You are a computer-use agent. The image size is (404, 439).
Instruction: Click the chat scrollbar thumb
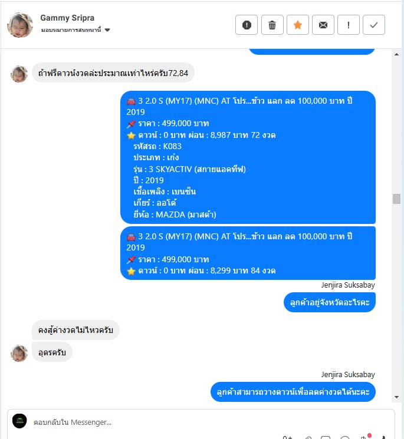(x=396, y=199)
